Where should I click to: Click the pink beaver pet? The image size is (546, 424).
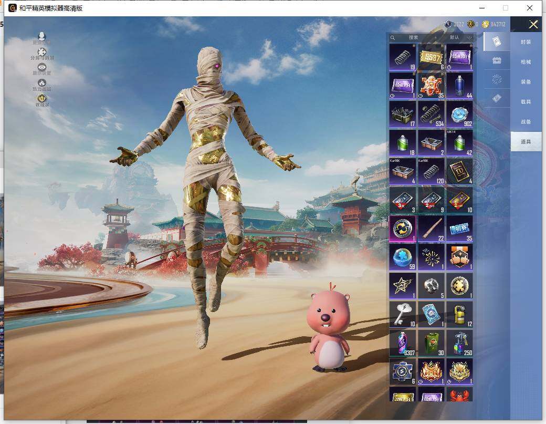click(x=328, y=327)
